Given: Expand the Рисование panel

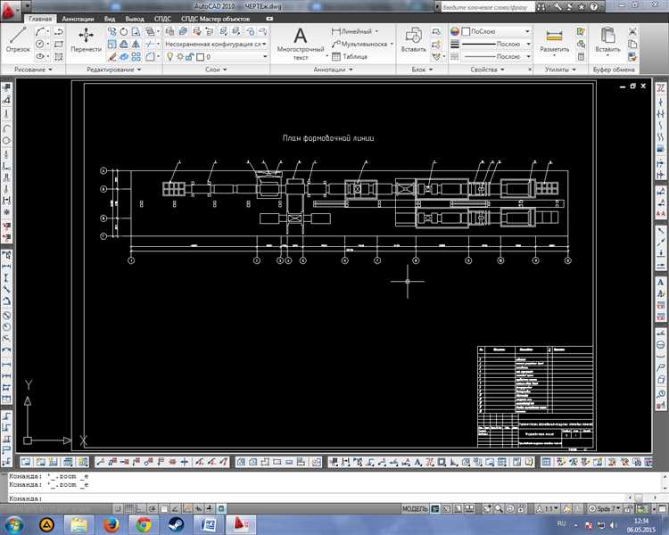Looking at the screenshot, I should click(33, 70).
